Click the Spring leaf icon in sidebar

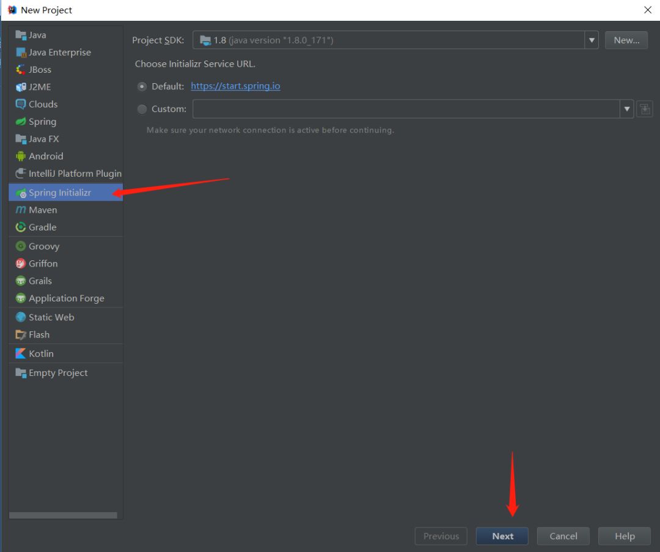pos(21,122)
